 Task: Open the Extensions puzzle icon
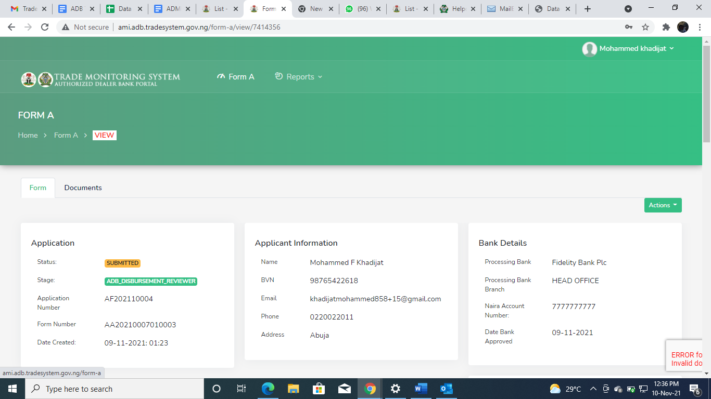(666, 27)
